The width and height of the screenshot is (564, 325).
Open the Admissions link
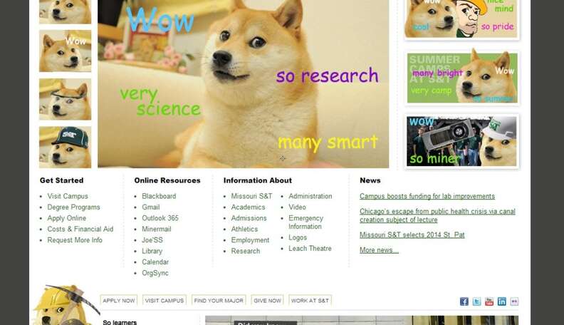coord(249,218)
